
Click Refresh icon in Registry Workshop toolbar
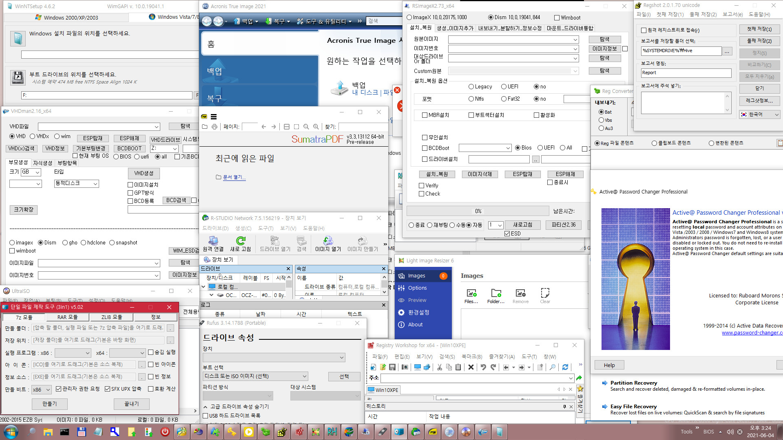(x=565, y=367)
